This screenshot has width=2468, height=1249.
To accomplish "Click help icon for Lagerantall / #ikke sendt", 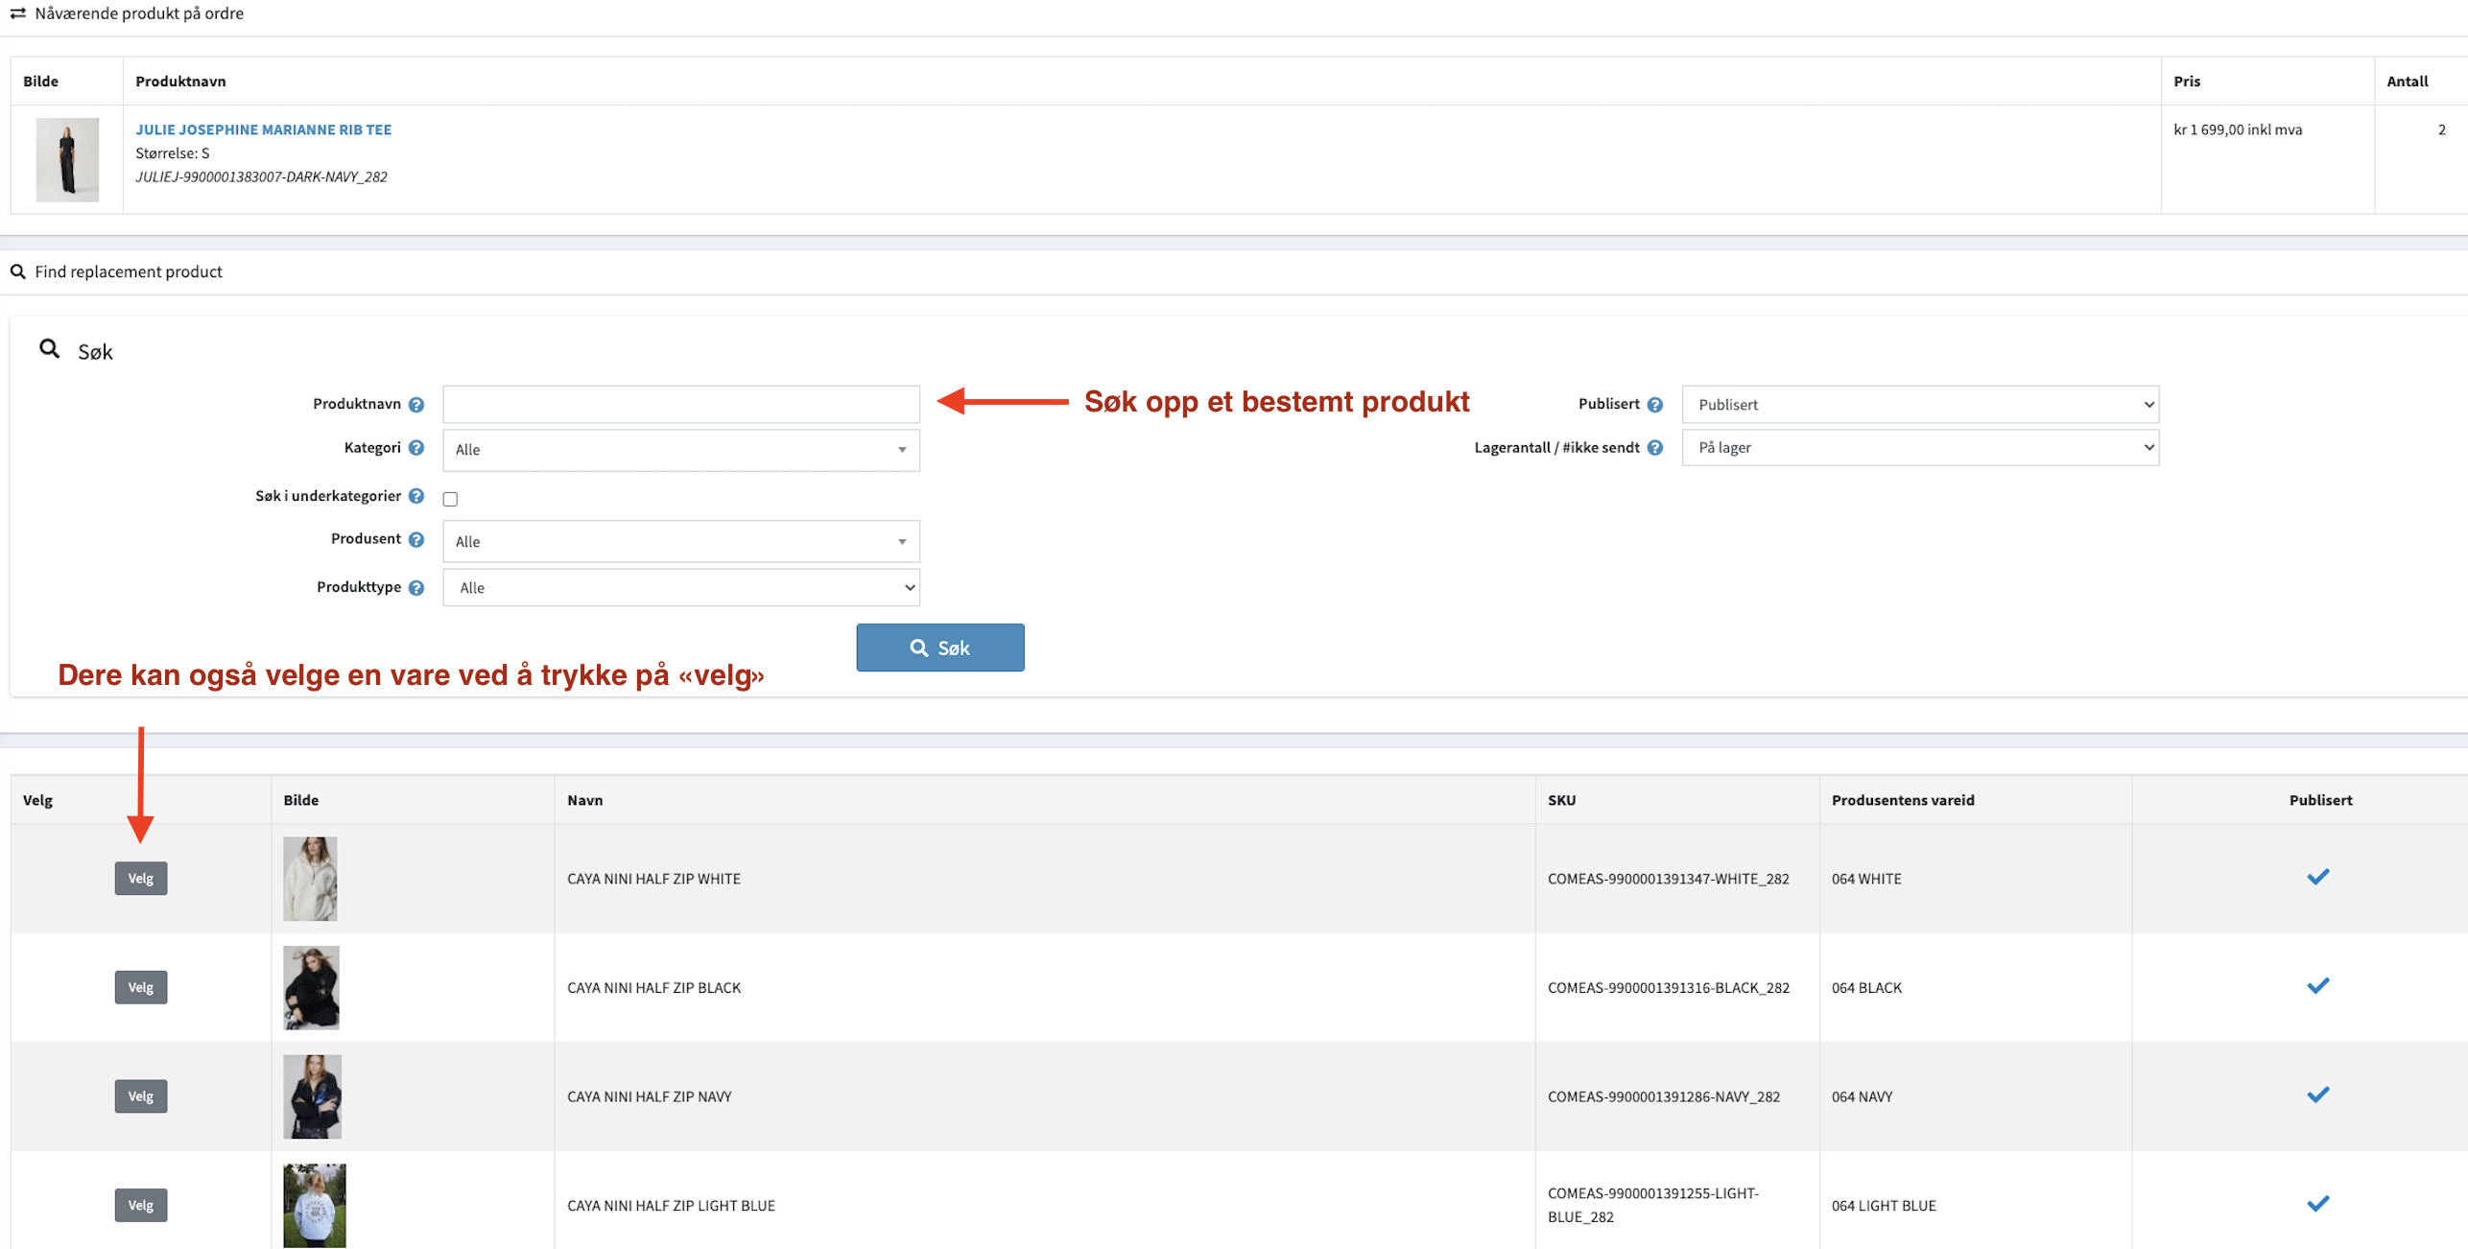I will 1654,448.
